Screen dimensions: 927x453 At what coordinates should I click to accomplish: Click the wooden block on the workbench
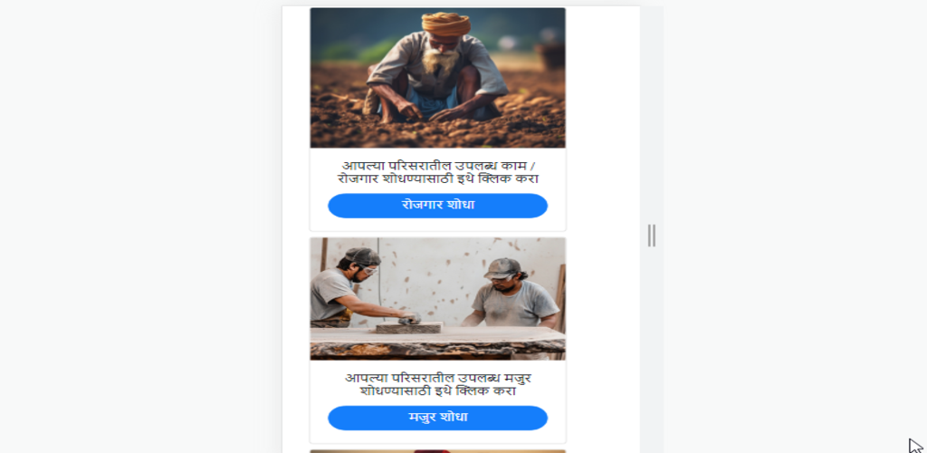coord(408,328)
